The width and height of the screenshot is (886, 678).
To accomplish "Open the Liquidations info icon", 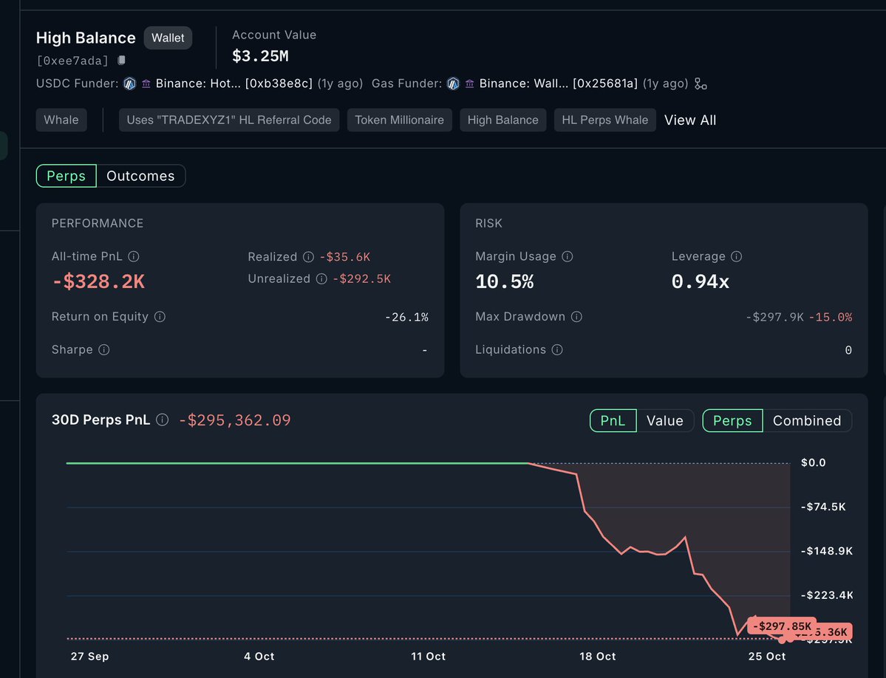I will (x=557, y=349).
